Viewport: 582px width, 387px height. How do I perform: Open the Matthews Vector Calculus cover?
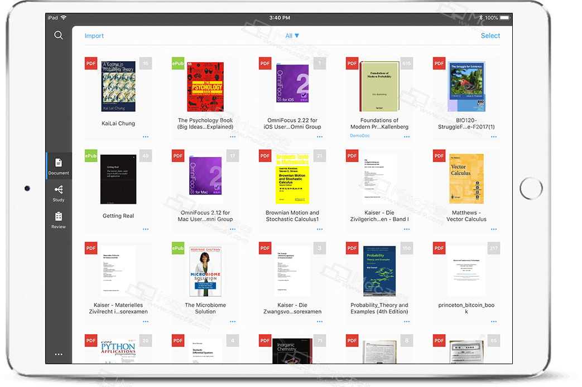coord(466,179)
